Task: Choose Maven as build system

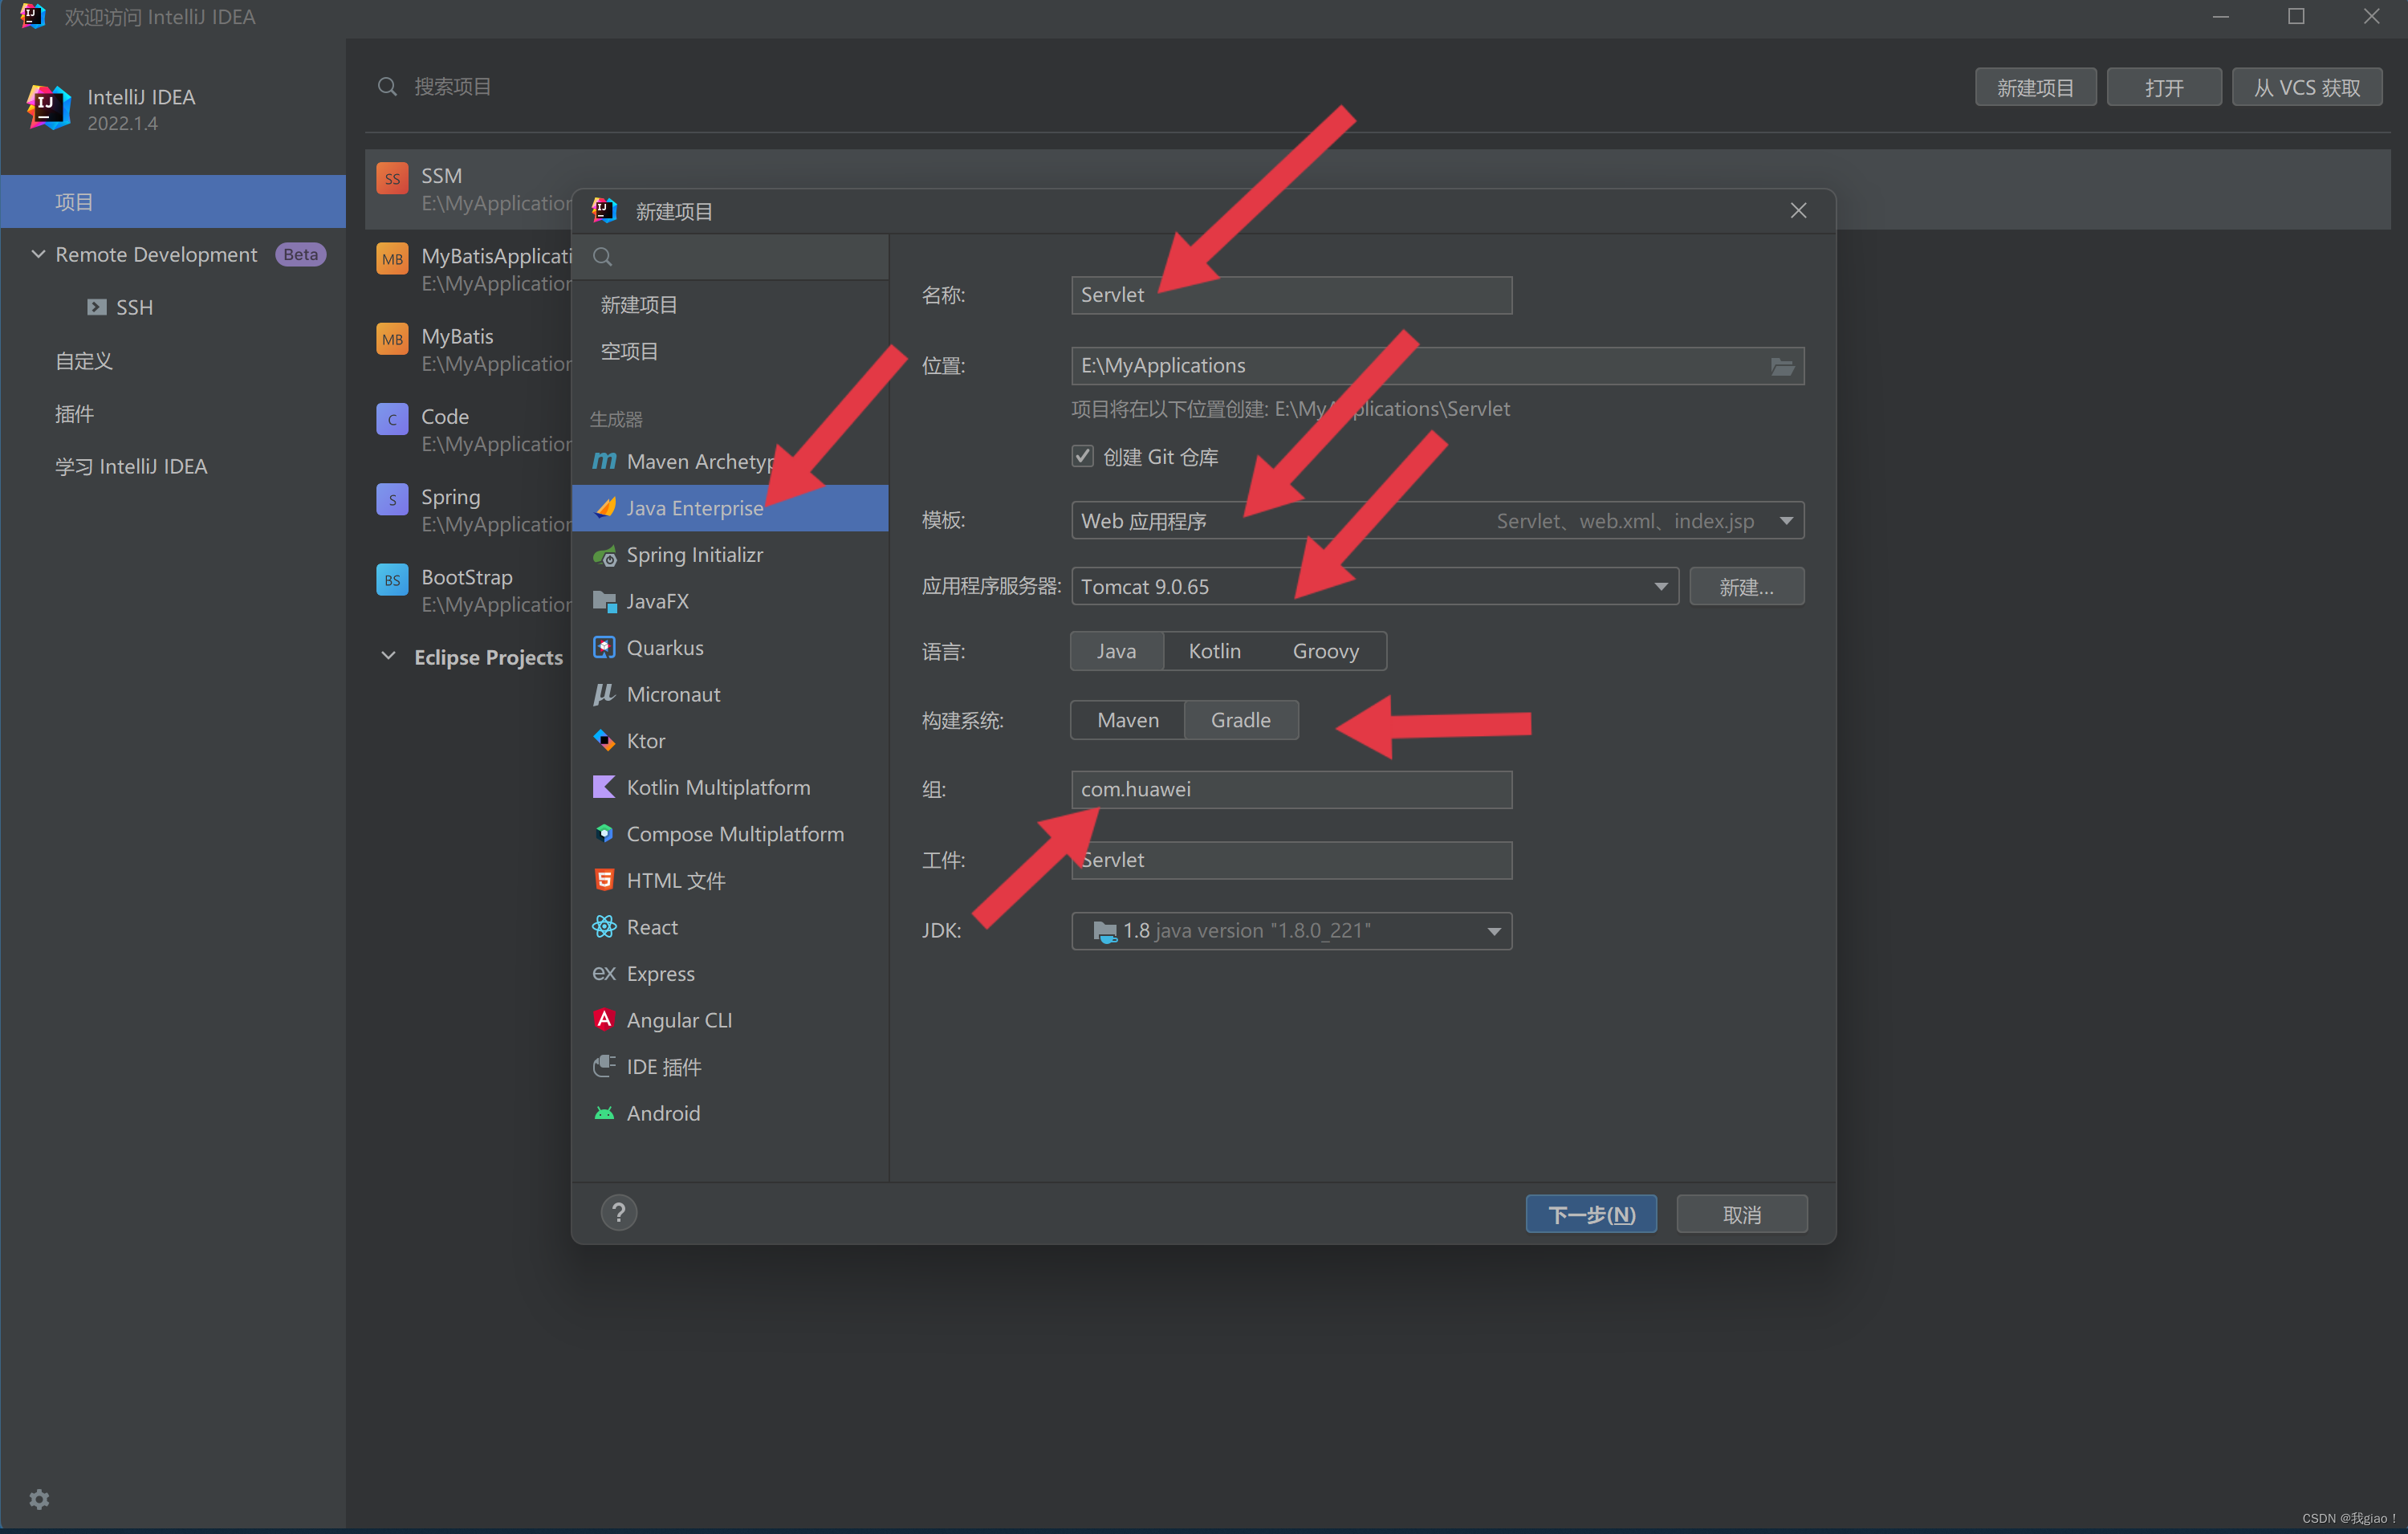Action: pos(1128,720)
